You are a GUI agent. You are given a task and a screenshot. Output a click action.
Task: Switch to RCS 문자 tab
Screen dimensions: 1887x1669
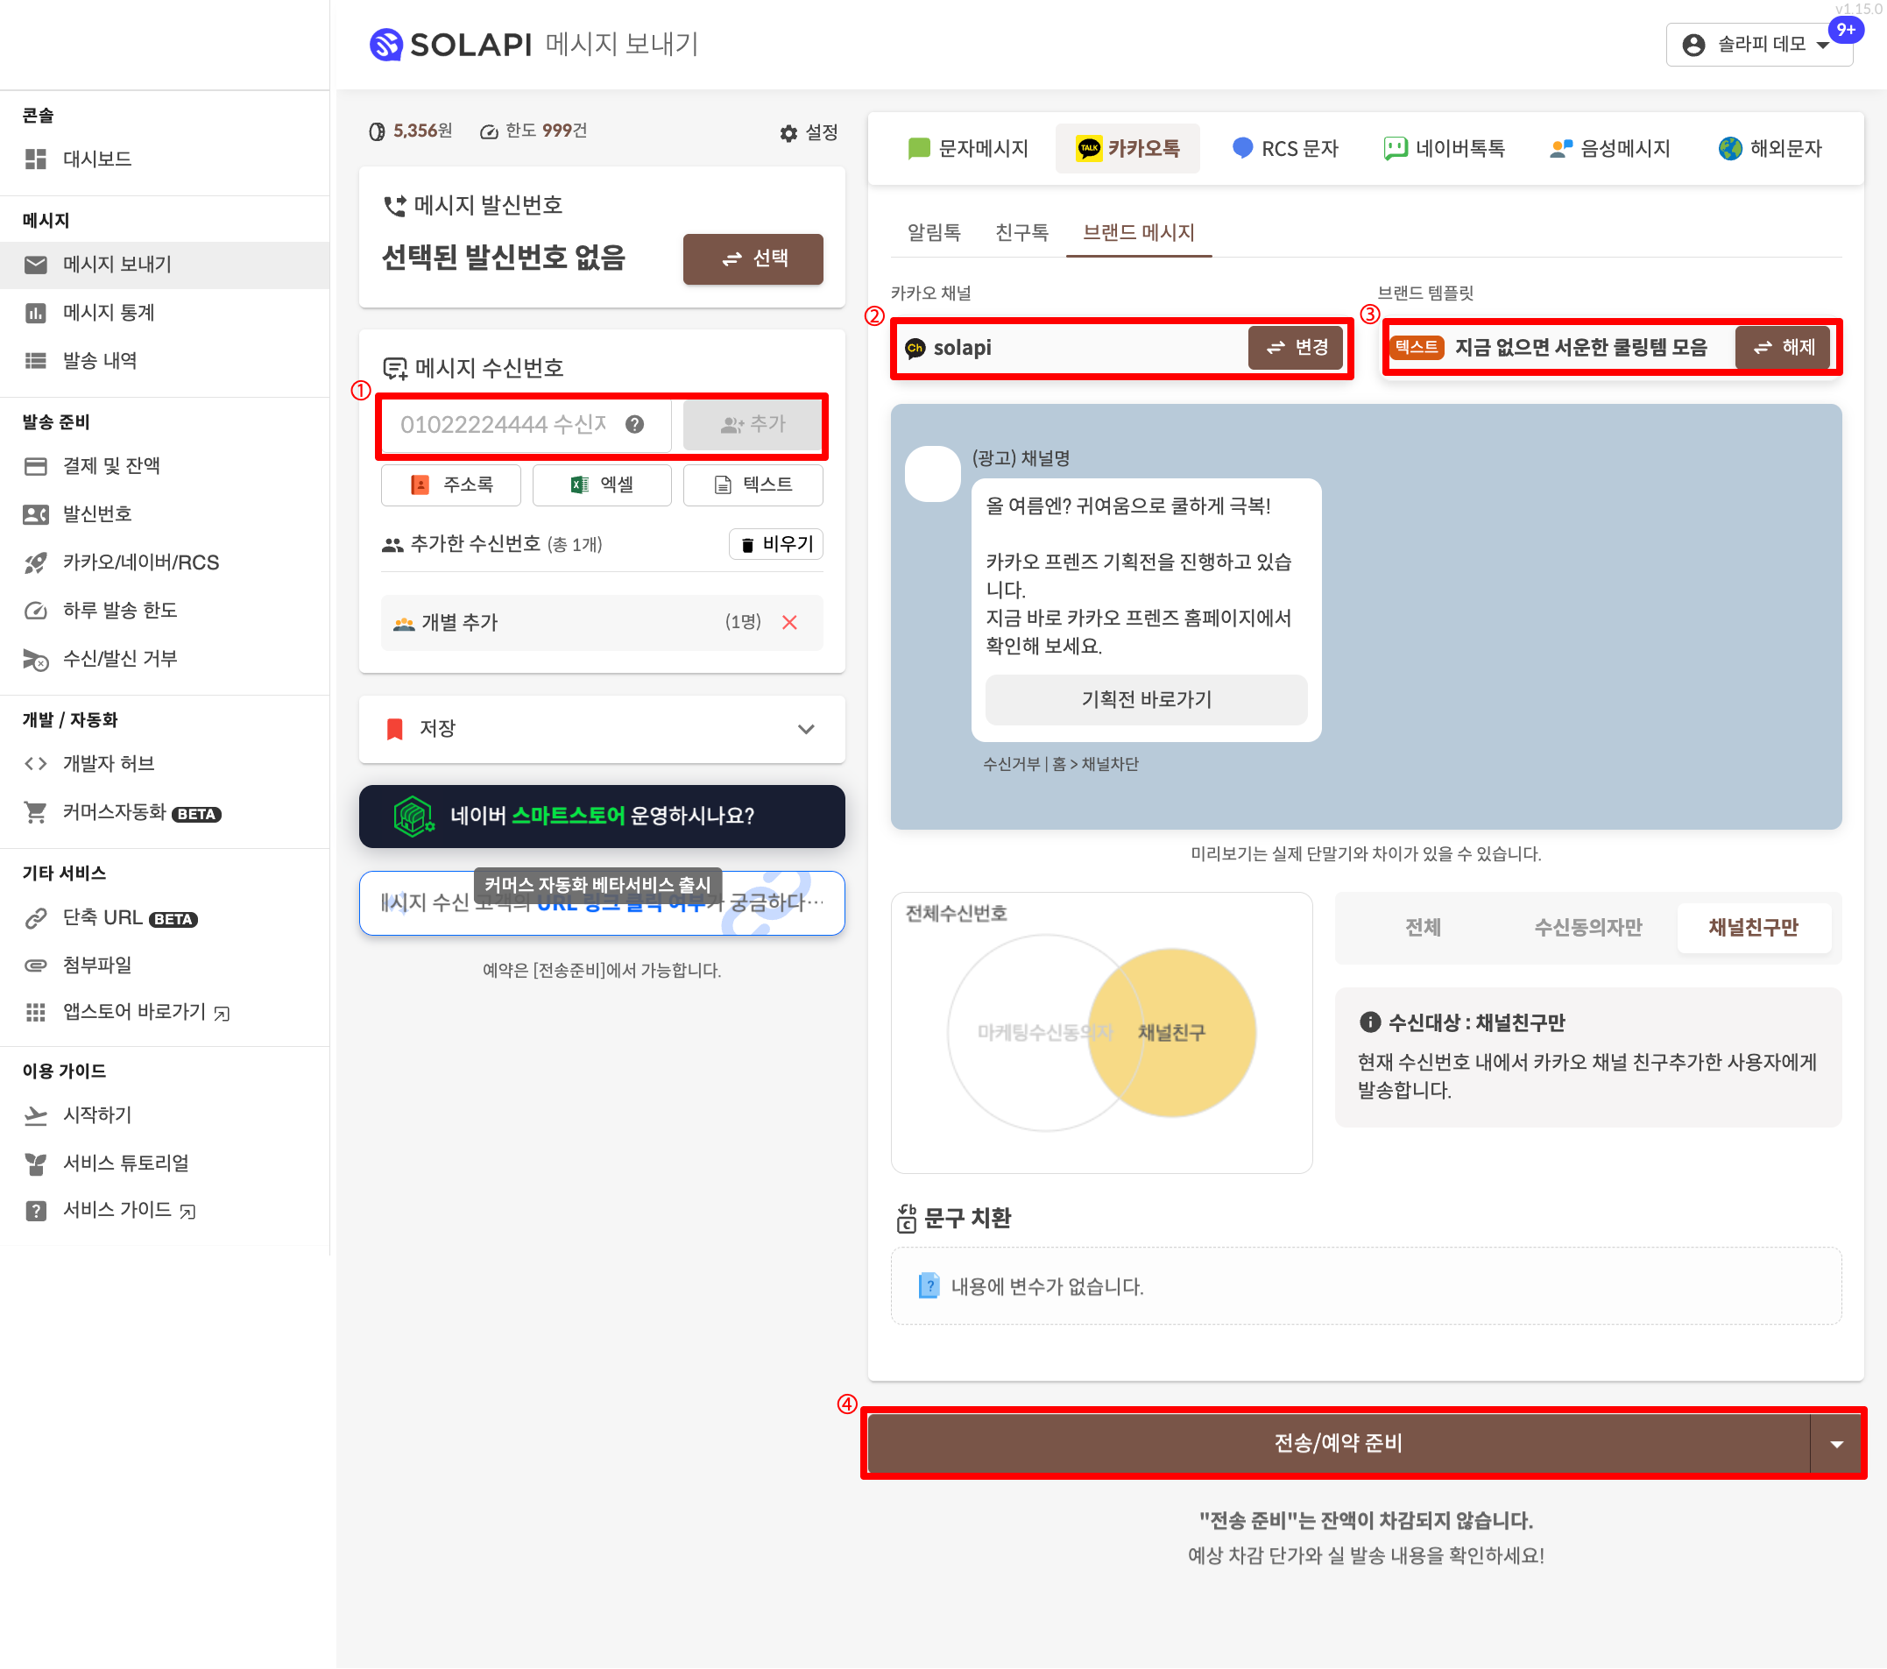(x=1285, y=149)
